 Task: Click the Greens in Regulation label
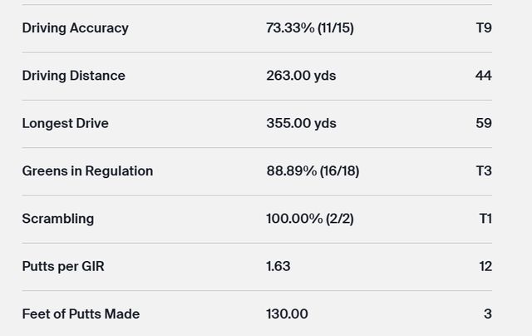pyautogui.click(x=87, y=170)
